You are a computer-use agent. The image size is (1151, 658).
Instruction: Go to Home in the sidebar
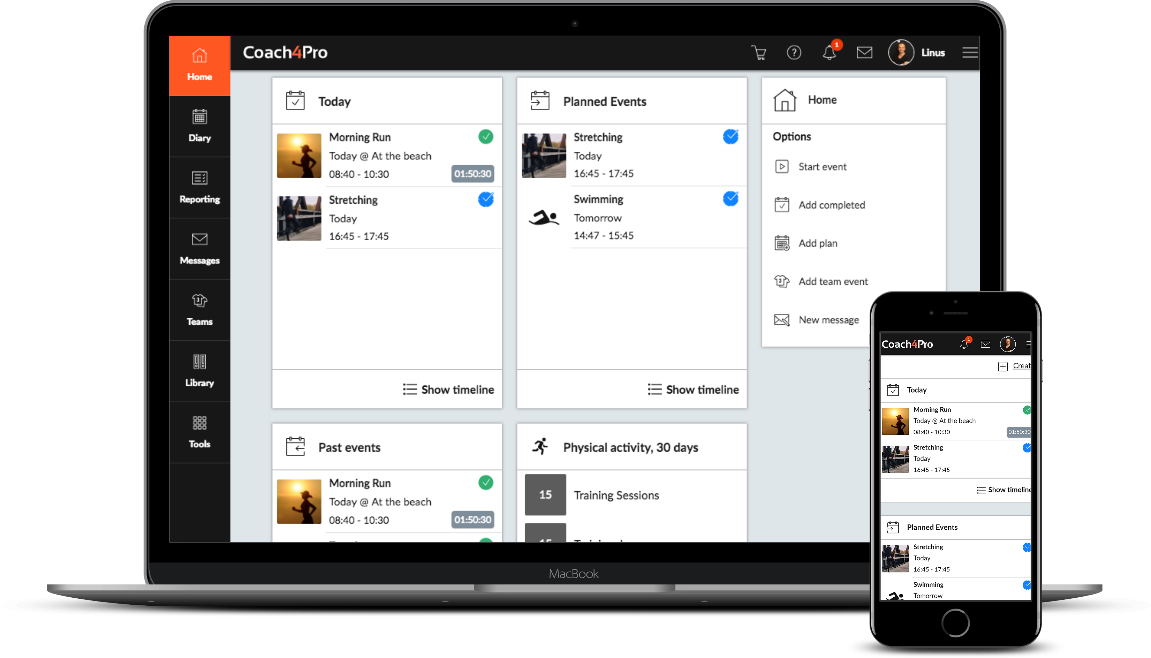tap(199, 66)
